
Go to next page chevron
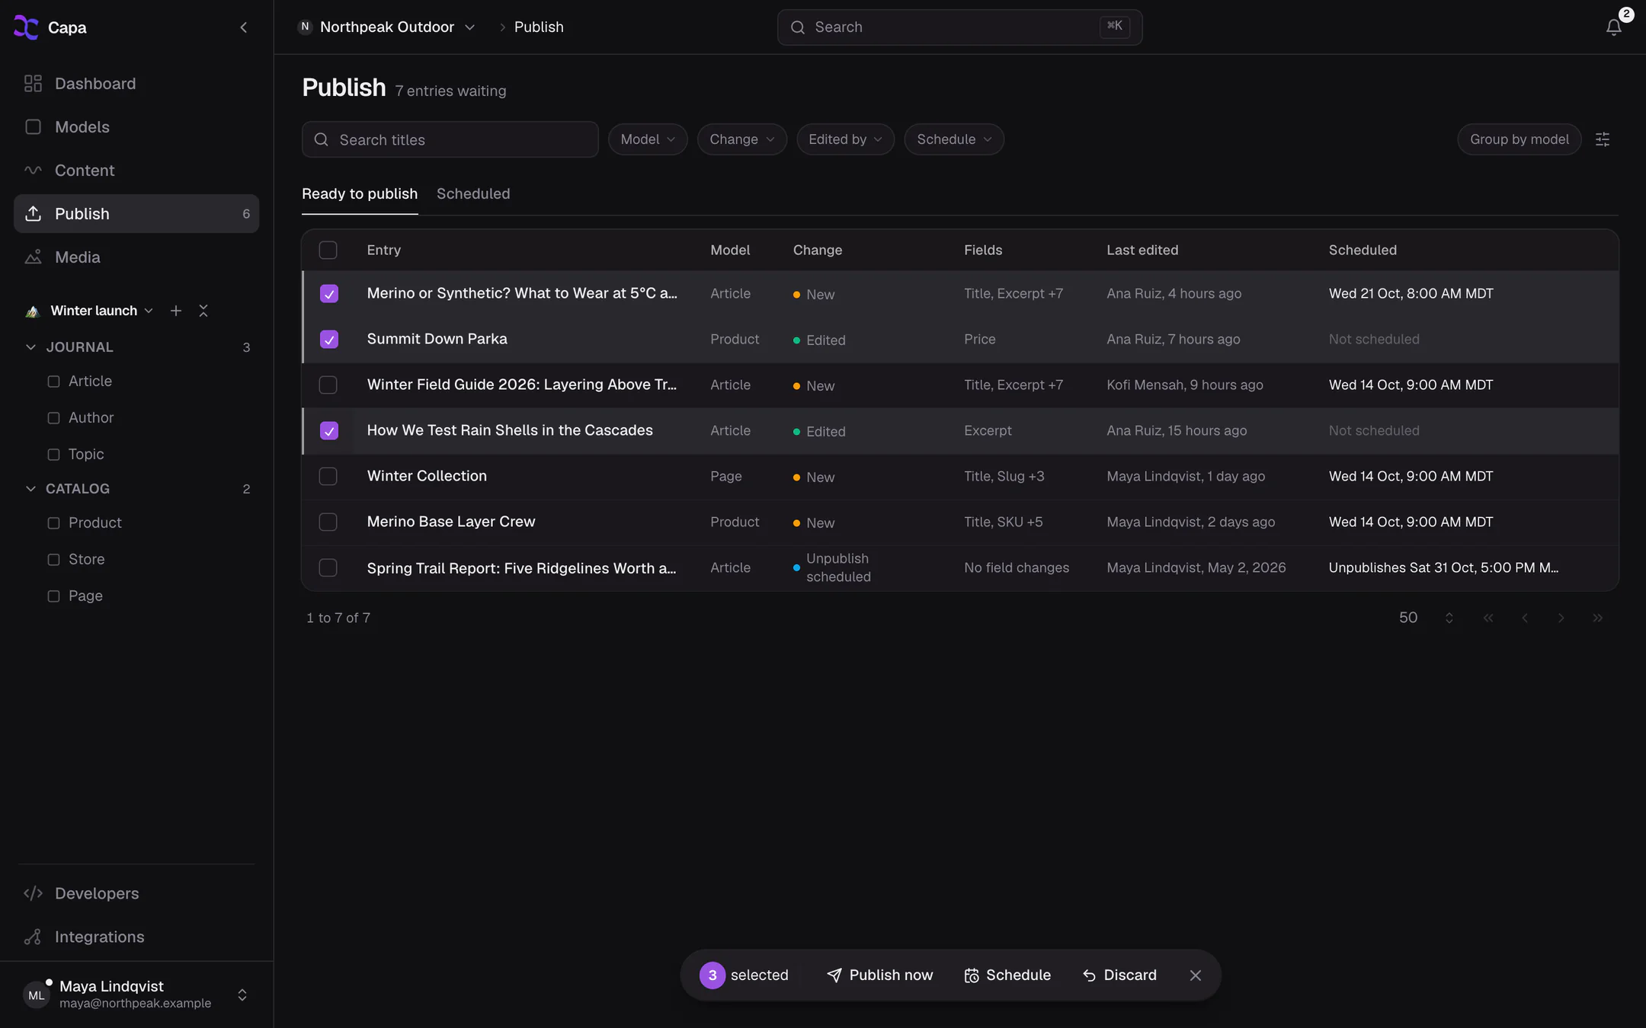coord(1561,618)
